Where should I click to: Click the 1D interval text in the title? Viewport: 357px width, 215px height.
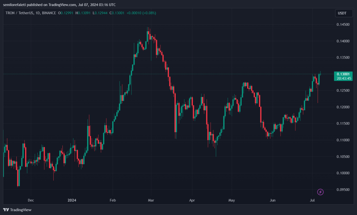[x=38, y=13]
